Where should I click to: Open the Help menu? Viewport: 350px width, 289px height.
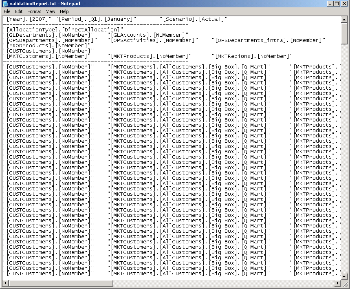(64, 11)
